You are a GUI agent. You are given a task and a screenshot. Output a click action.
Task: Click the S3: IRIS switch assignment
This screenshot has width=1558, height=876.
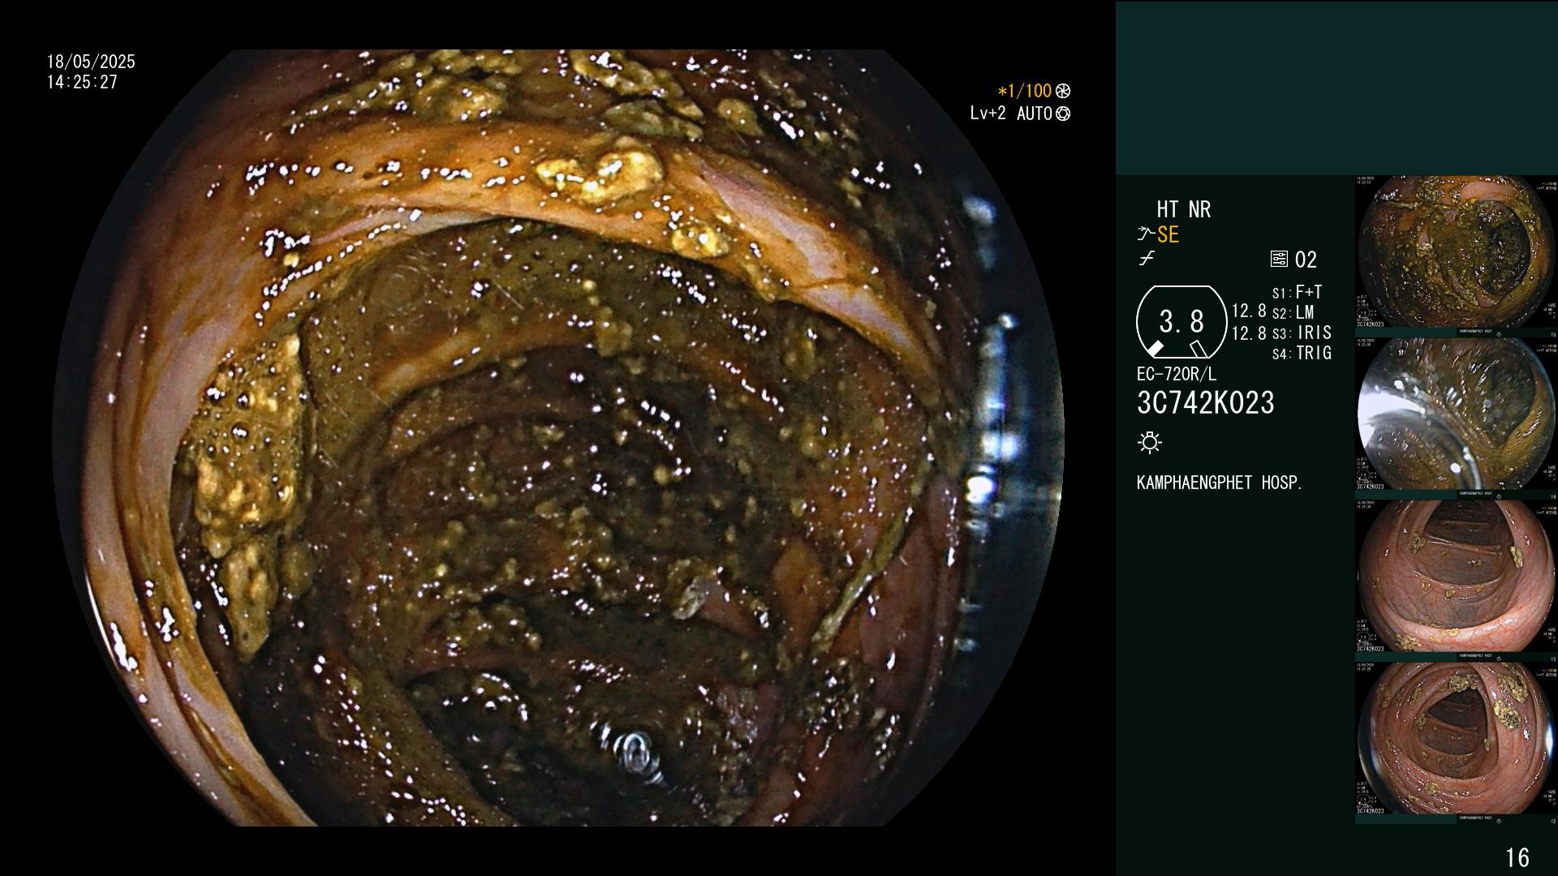tap(1302, 333)
